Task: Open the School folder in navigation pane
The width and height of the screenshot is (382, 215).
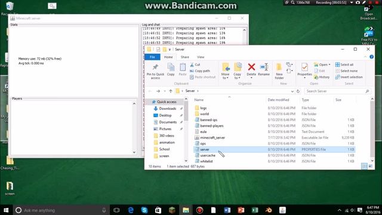Action: [164, 149]
